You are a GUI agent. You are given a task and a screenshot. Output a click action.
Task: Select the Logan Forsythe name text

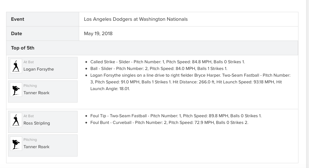point(38,69)
